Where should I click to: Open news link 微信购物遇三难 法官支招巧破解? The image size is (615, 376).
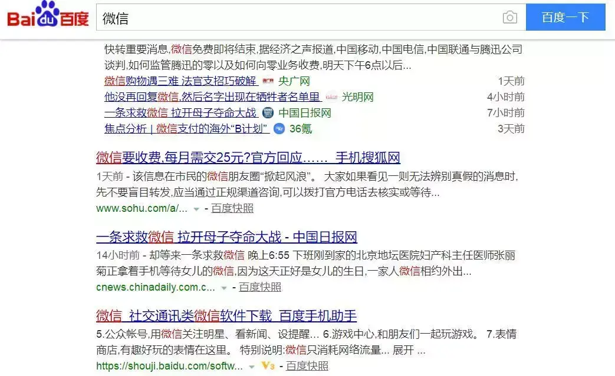[181, 81]
